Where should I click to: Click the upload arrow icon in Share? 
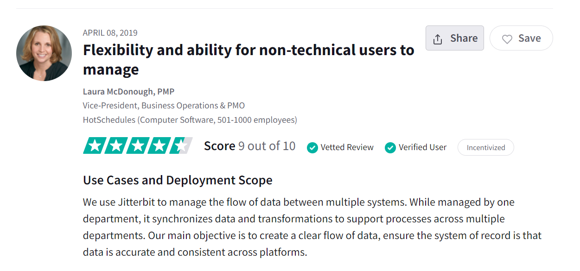pos(437,38)
